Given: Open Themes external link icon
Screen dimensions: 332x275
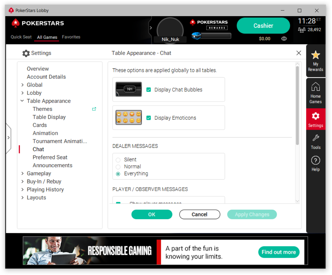Looking at the screenshot, I should point(94,109).
